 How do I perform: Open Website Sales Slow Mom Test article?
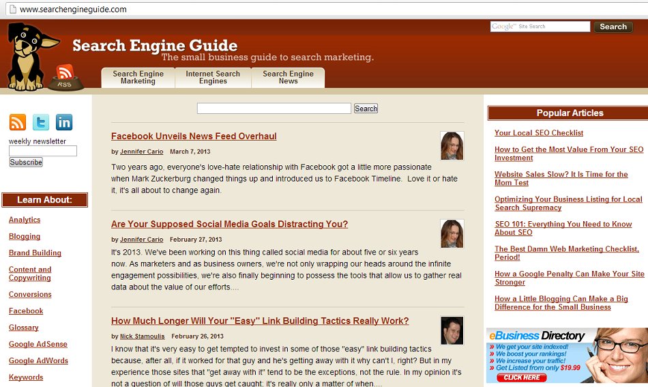561,178
